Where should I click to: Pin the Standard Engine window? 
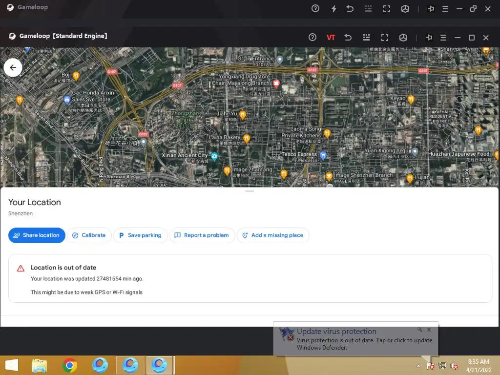429,38
